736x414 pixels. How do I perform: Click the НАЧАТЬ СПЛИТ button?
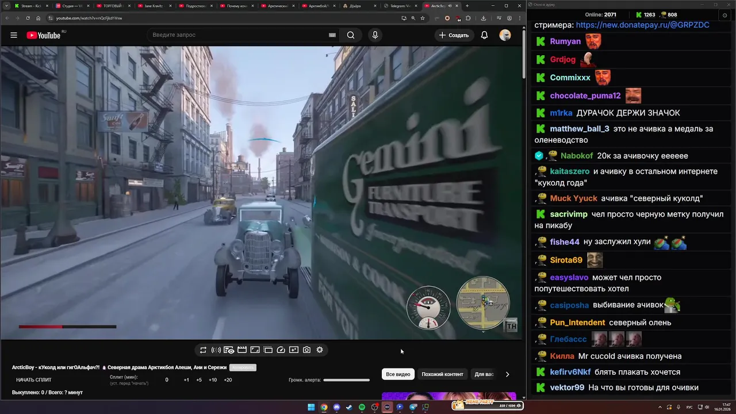point(34,380)
